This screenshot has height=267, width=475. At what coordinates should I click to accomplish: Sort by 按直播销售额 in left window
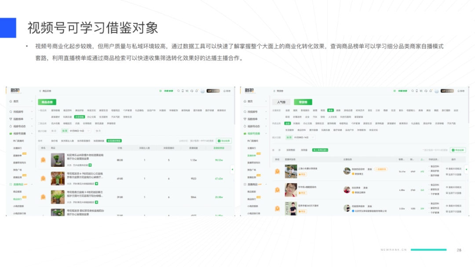pyautogui.click(x=114, y=141)
